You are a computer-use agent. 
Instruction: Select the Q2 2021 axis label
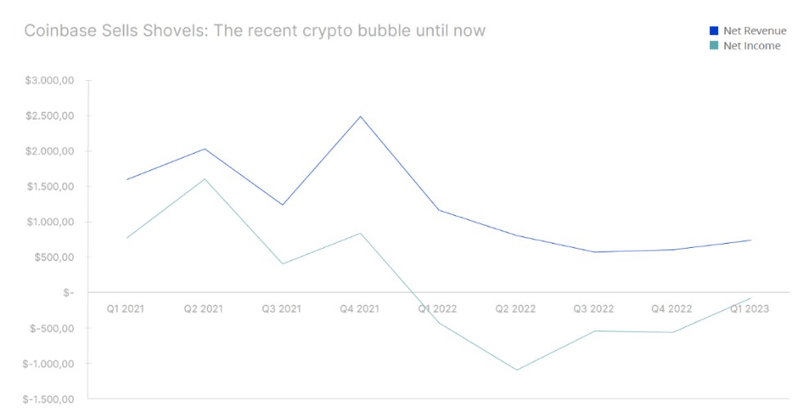(203, 308)
